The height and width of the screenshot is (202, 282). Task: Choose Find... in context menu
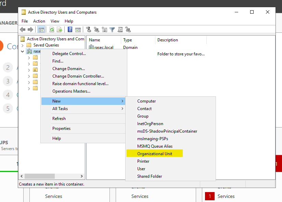(84, 61)
